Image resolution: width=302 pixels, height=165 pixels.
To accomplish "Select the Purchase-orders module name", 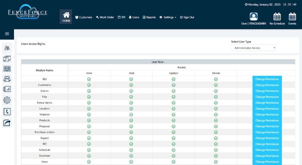I will [44, 132].
